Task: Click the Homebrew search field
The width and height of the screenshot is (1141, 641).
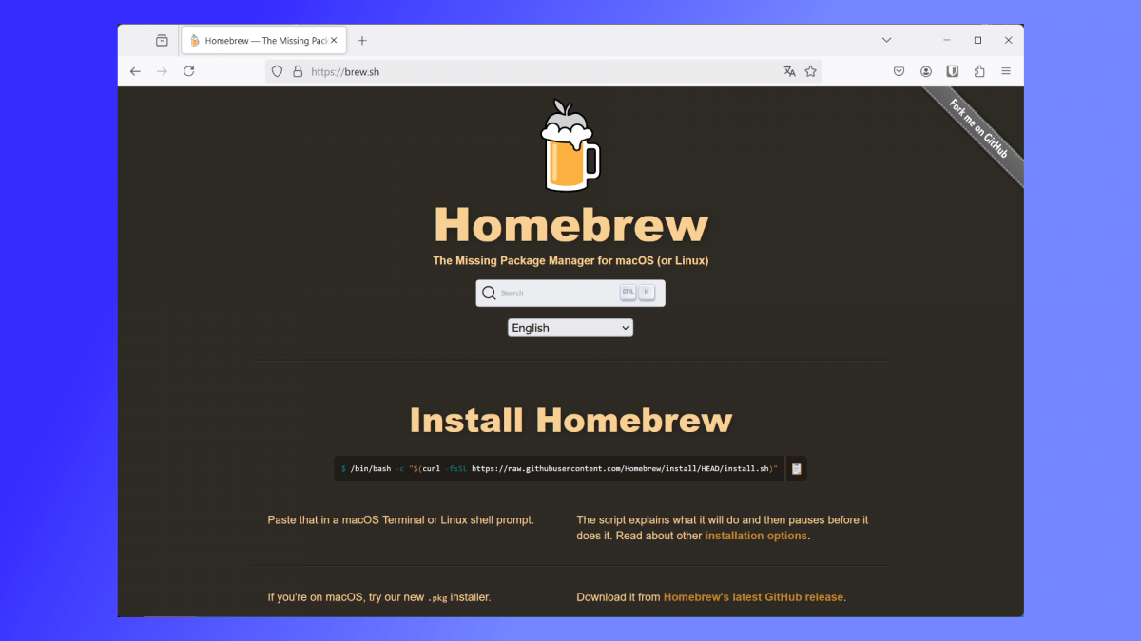Action: [570, 292]
